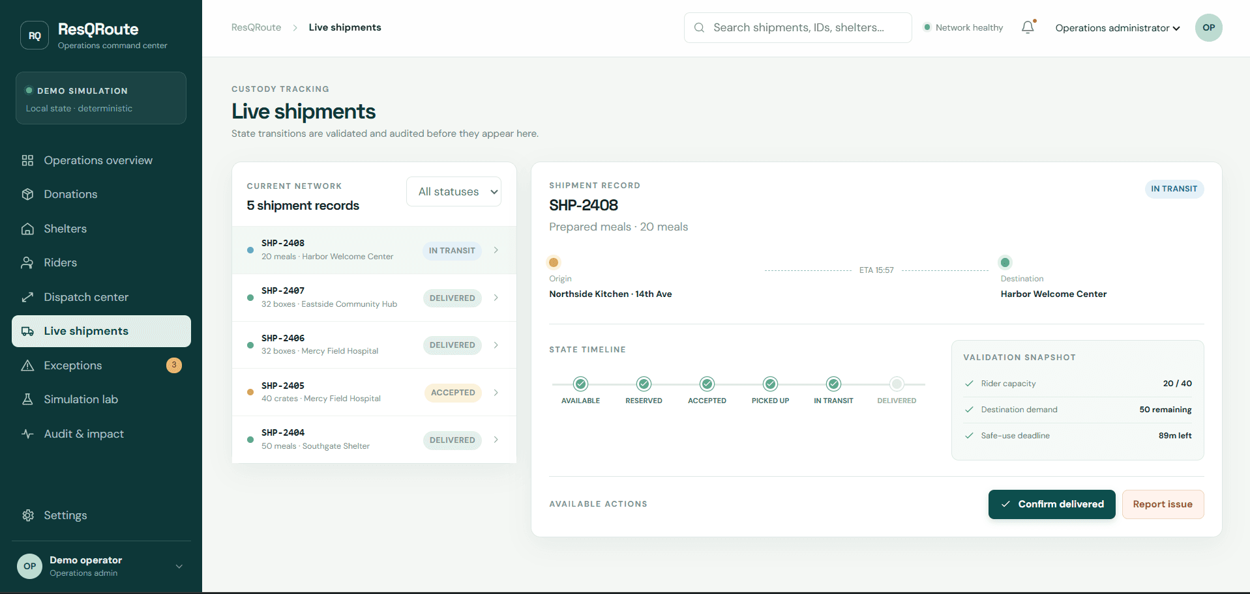The image size is (1250, 594).
Task: Click the 89m left deadline value
Action: [1175, 436]
